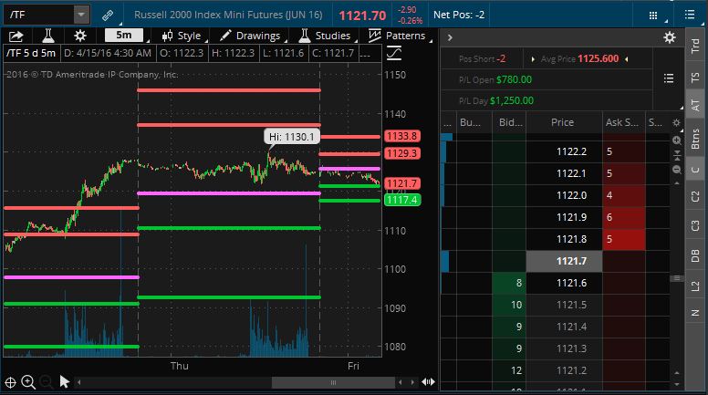Screen dimensions: 708x395
Task: Open the 5m timeframe selector
Action: click(123, 36)
